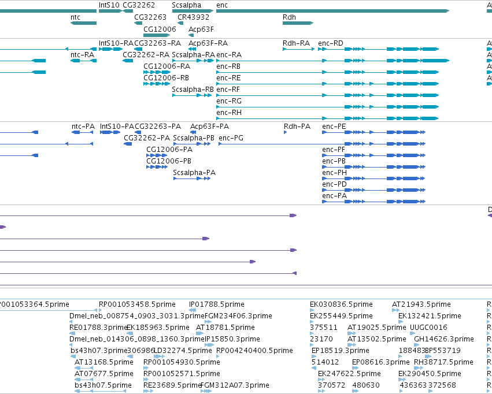Select the CG32263 gene label
Screen dimensions: 492x394
[150, 17]
